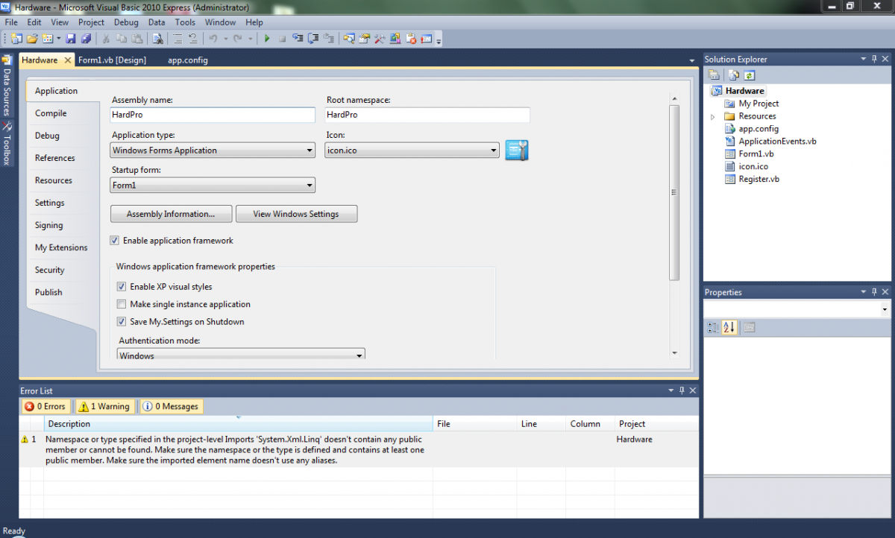Open the Toolbox hammer-and-wrench toolbar icon
This screenshot has height=538, width=895.
click(380, 38)
